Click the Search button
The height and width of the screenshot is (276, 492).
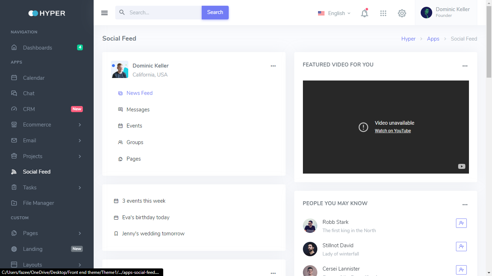click(215, 13)
